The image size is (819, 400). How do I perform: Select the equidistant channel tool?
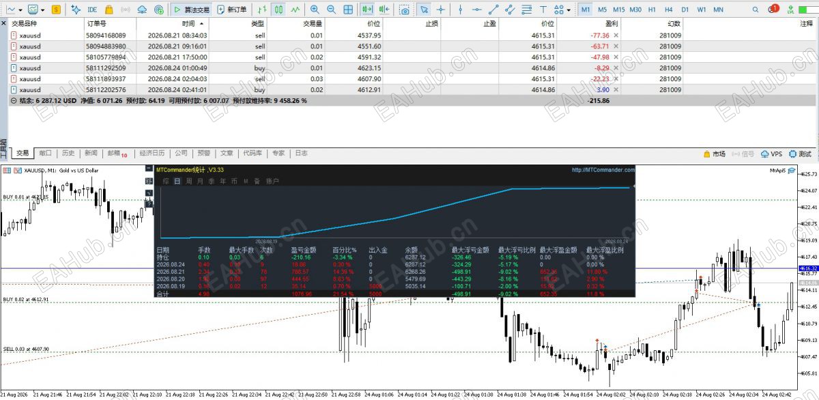pyautogui.click(x=510, y=10)
